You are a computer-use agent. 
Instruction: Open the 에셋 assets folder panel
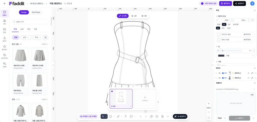tap(4, 30)
